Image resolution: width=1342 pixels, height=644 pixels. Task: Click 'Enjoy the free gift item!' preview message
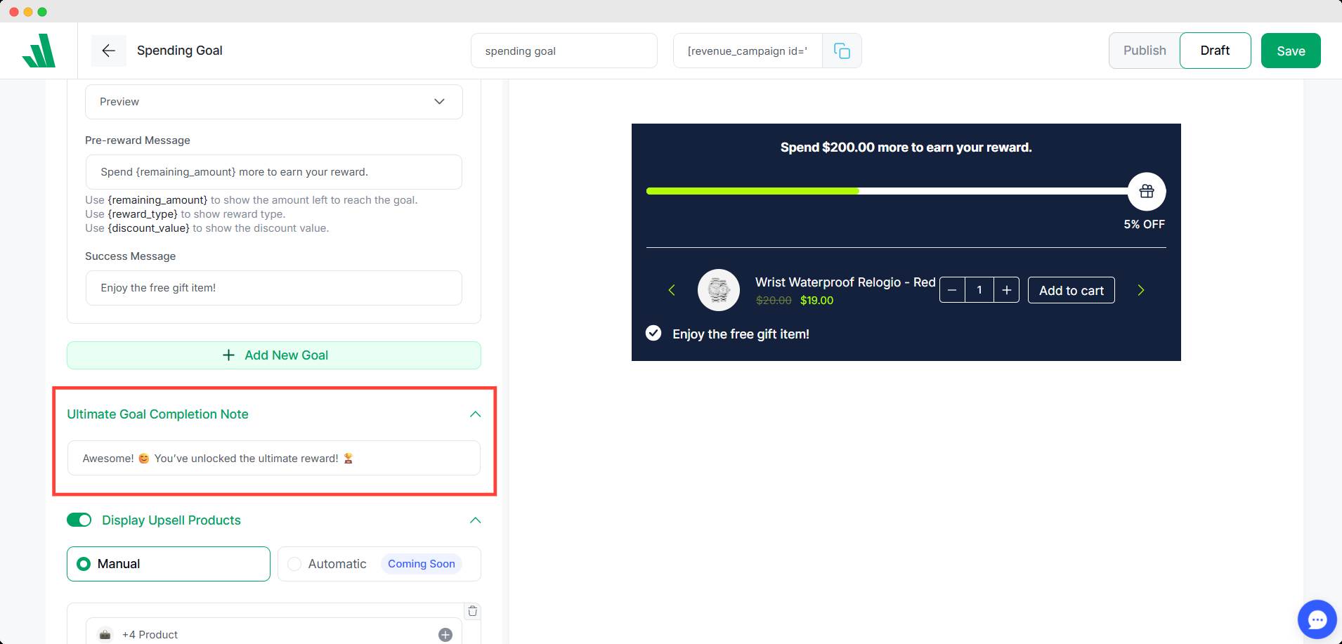[741, 334]
